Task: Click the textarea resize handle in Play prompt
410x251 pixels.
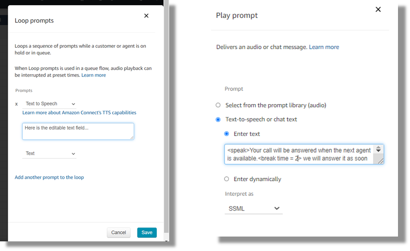Action: pyautogui.click(x=381, y=161)
